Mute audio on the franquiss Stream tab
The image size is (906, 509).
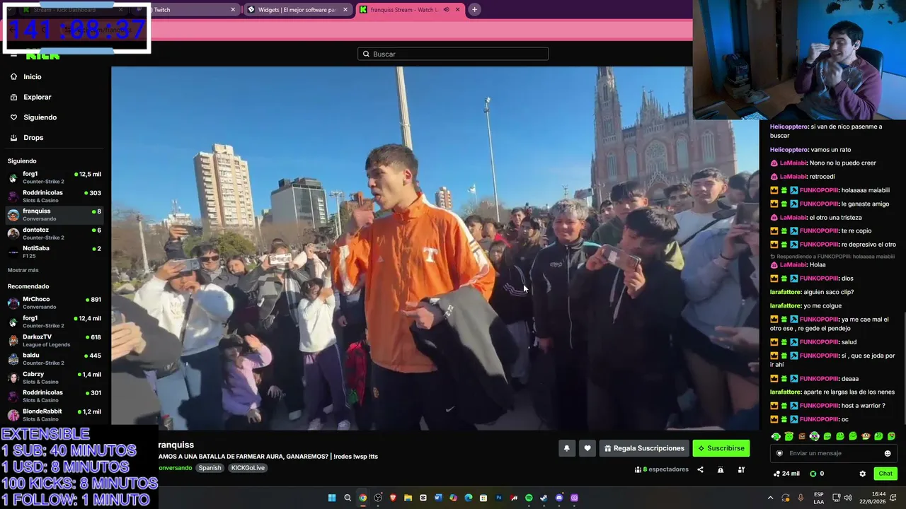(446, 10)
